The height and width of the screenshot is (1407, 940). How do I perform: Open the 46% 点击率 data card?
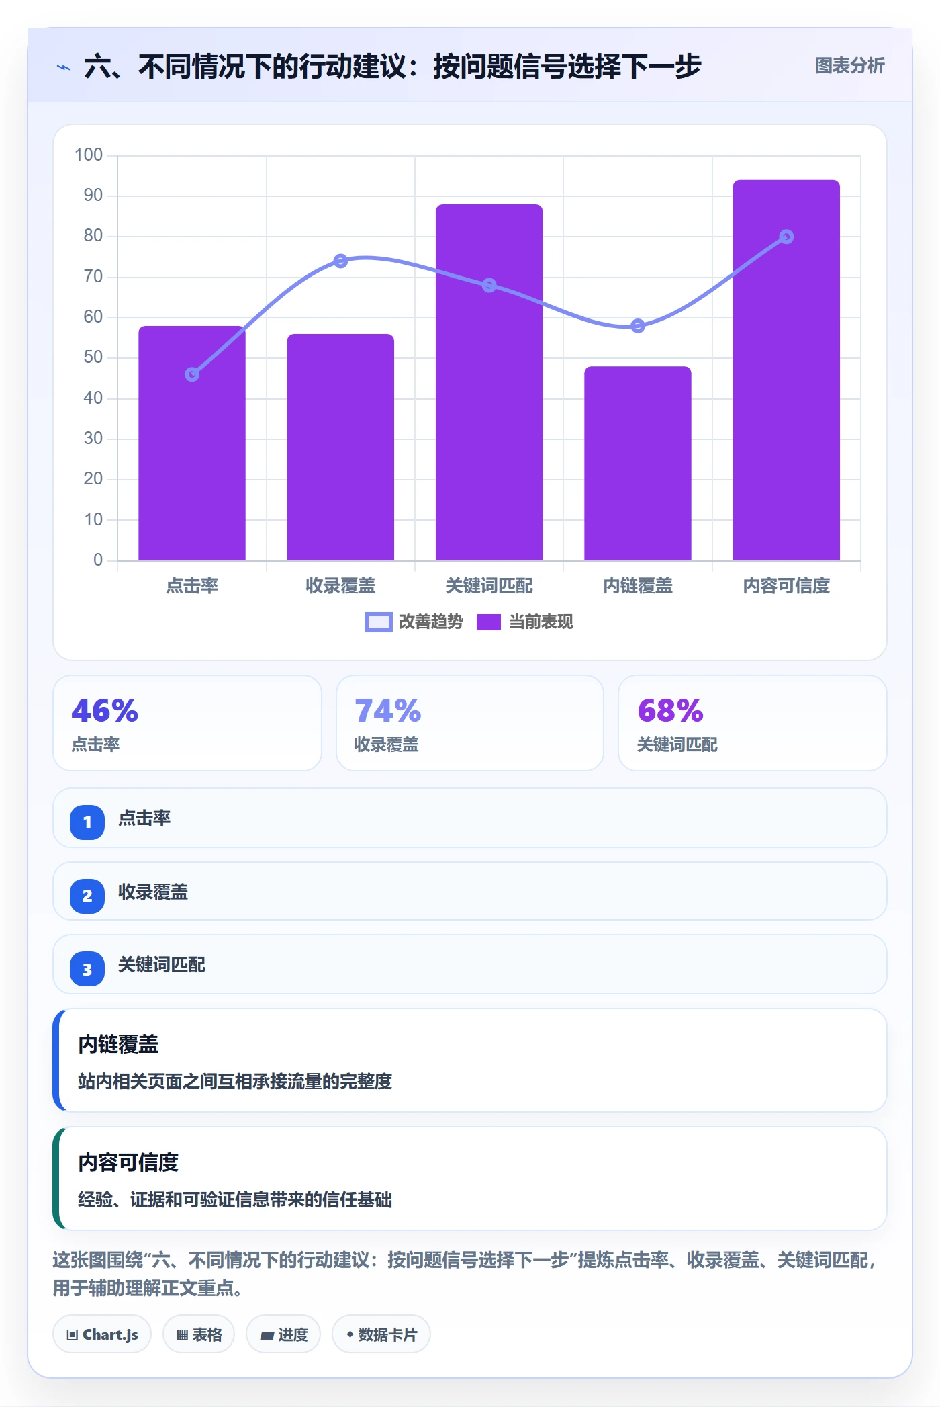tap(187, 723)
